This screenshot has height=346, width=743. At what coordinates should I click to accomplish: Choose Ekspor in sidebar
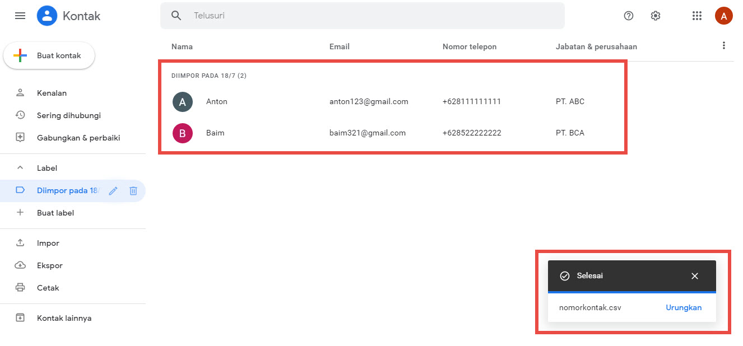pos(49,265)
